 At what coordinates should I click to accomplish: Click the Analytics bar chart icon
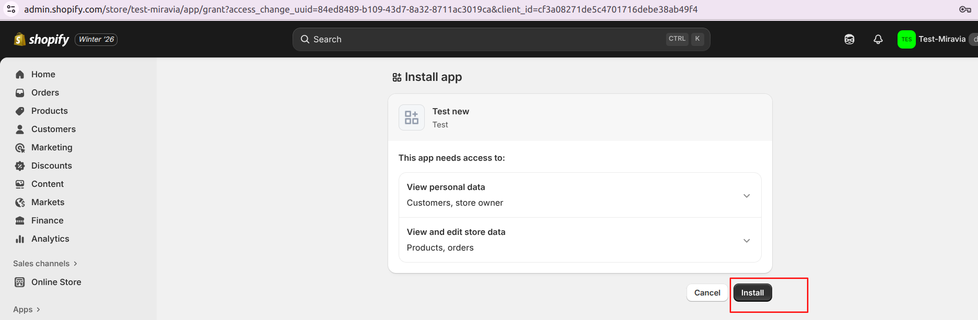tap(20, 239)
